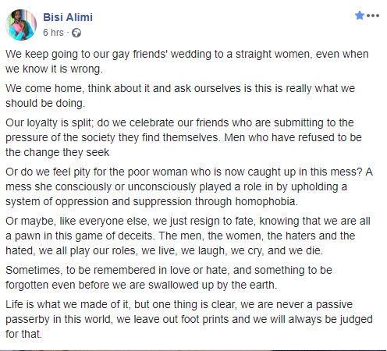387x351 pixels.
Task: Click the blue star icon
Action: pos(360,16)
